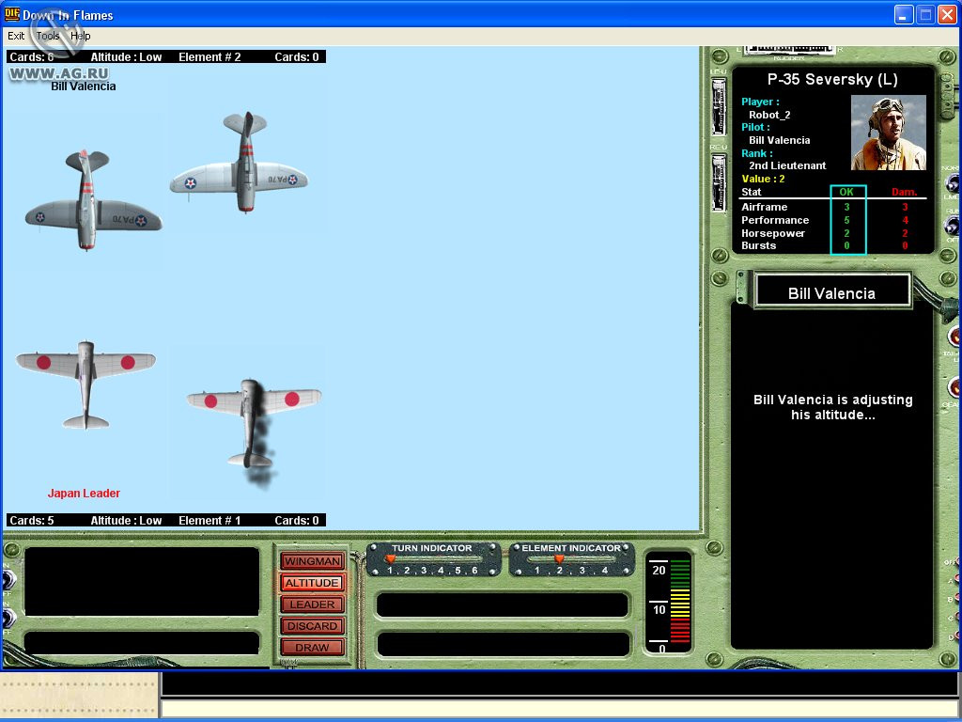
Task: Click the Down In Flames title bar icon
Action: point(11,13)
